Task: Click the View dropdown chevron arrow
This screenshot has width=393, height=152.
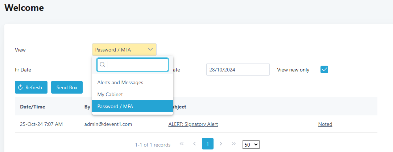Action: click(x=150, y=50)
